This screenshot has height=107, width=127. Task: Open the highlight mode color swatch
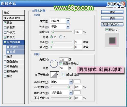pos(77,82)
